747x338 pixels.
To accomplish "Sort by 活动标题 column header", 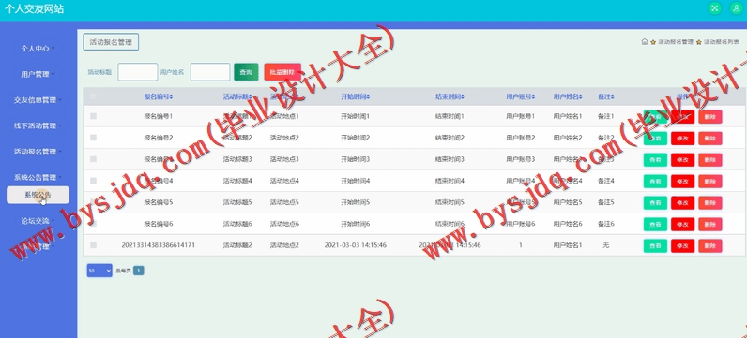I will [237, 97].
